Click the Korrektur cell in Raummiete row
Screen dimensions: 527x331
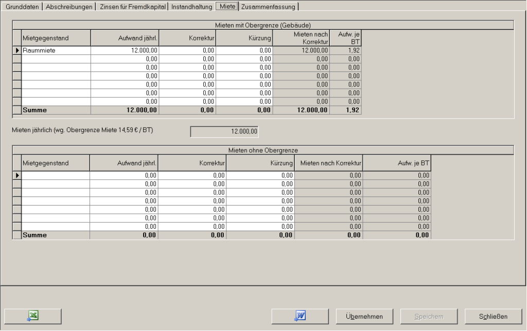coord(187,50)
